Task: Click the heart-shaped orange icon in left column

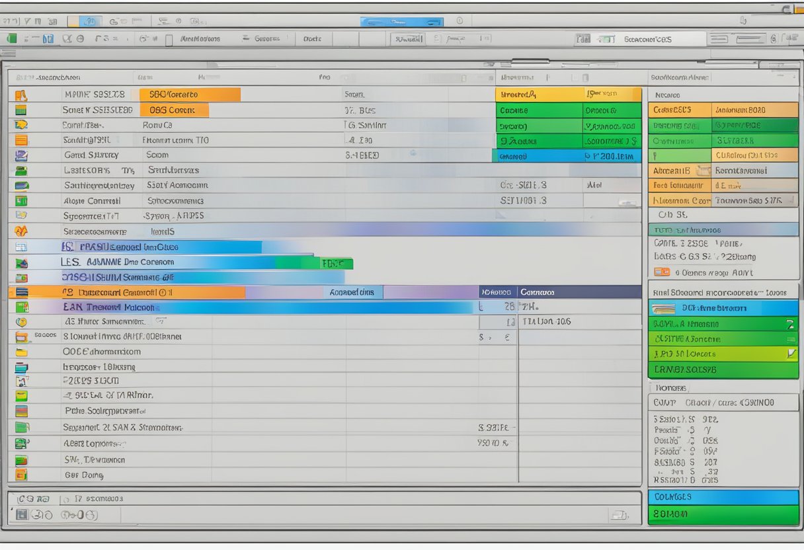Action: click(21, 231)
